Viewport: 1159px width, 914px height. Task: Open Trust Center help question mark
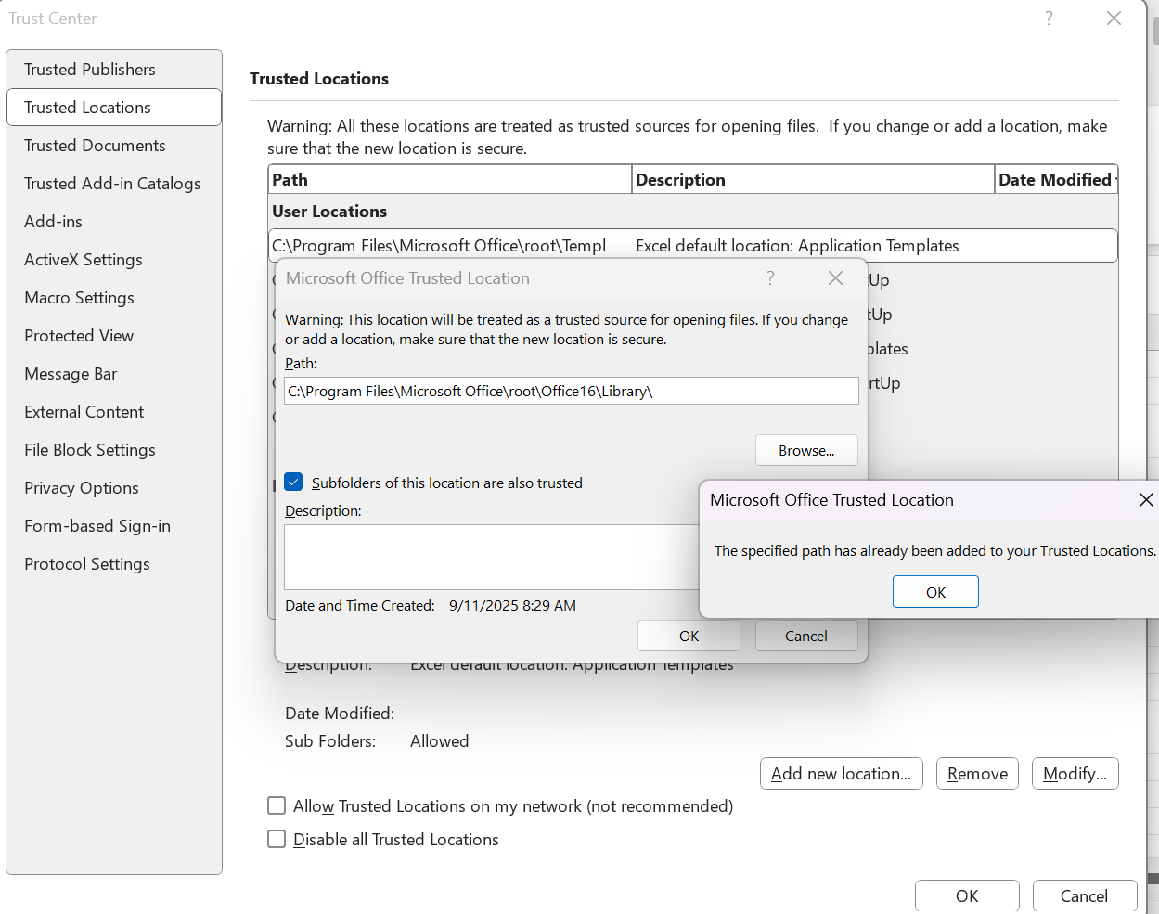[1049, 19]
